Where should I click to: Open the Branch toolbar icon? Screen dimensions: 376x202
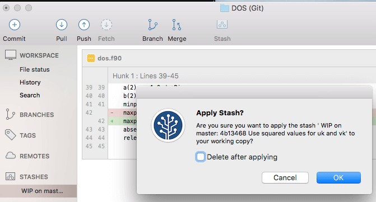152,25
